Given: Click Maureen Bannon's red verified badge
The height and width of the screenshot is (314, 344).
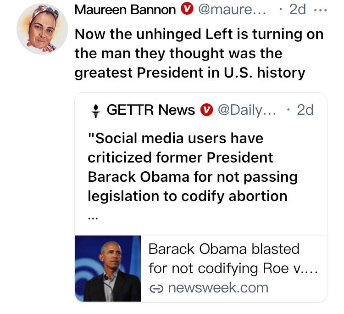Looking at the screenshot, I should (x=187, y=10).
